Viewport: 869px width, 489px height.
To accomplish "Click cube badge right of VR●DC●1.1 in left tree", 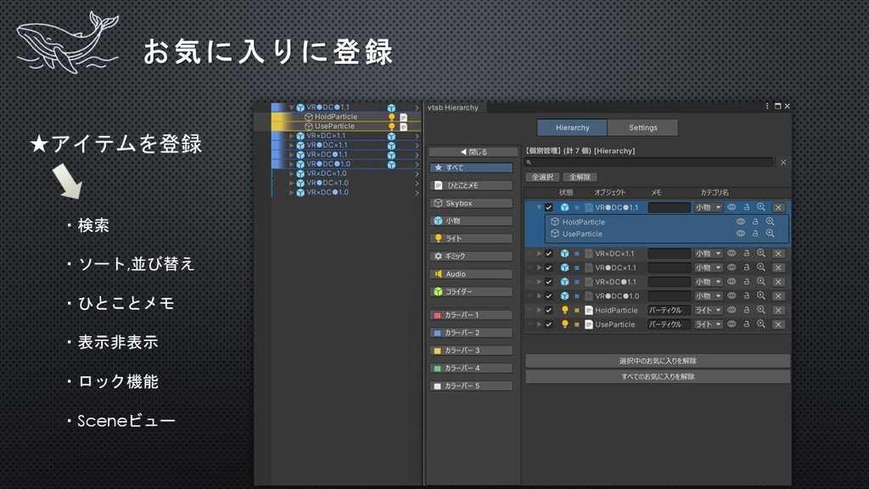I will click(391, 108).
